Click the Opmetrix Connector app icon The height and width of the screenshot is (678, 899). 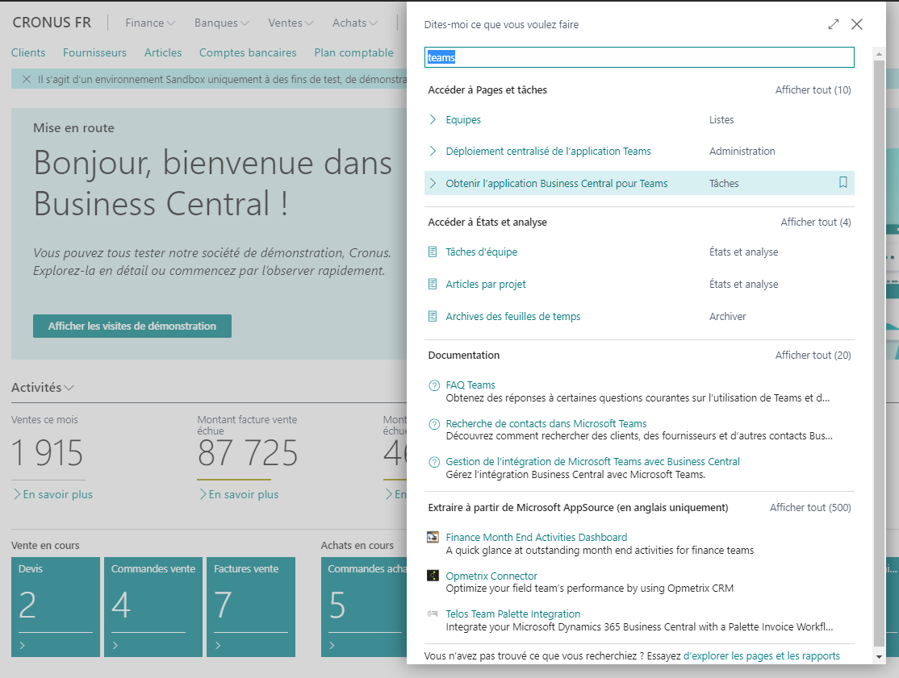click(x=433, y=576)
